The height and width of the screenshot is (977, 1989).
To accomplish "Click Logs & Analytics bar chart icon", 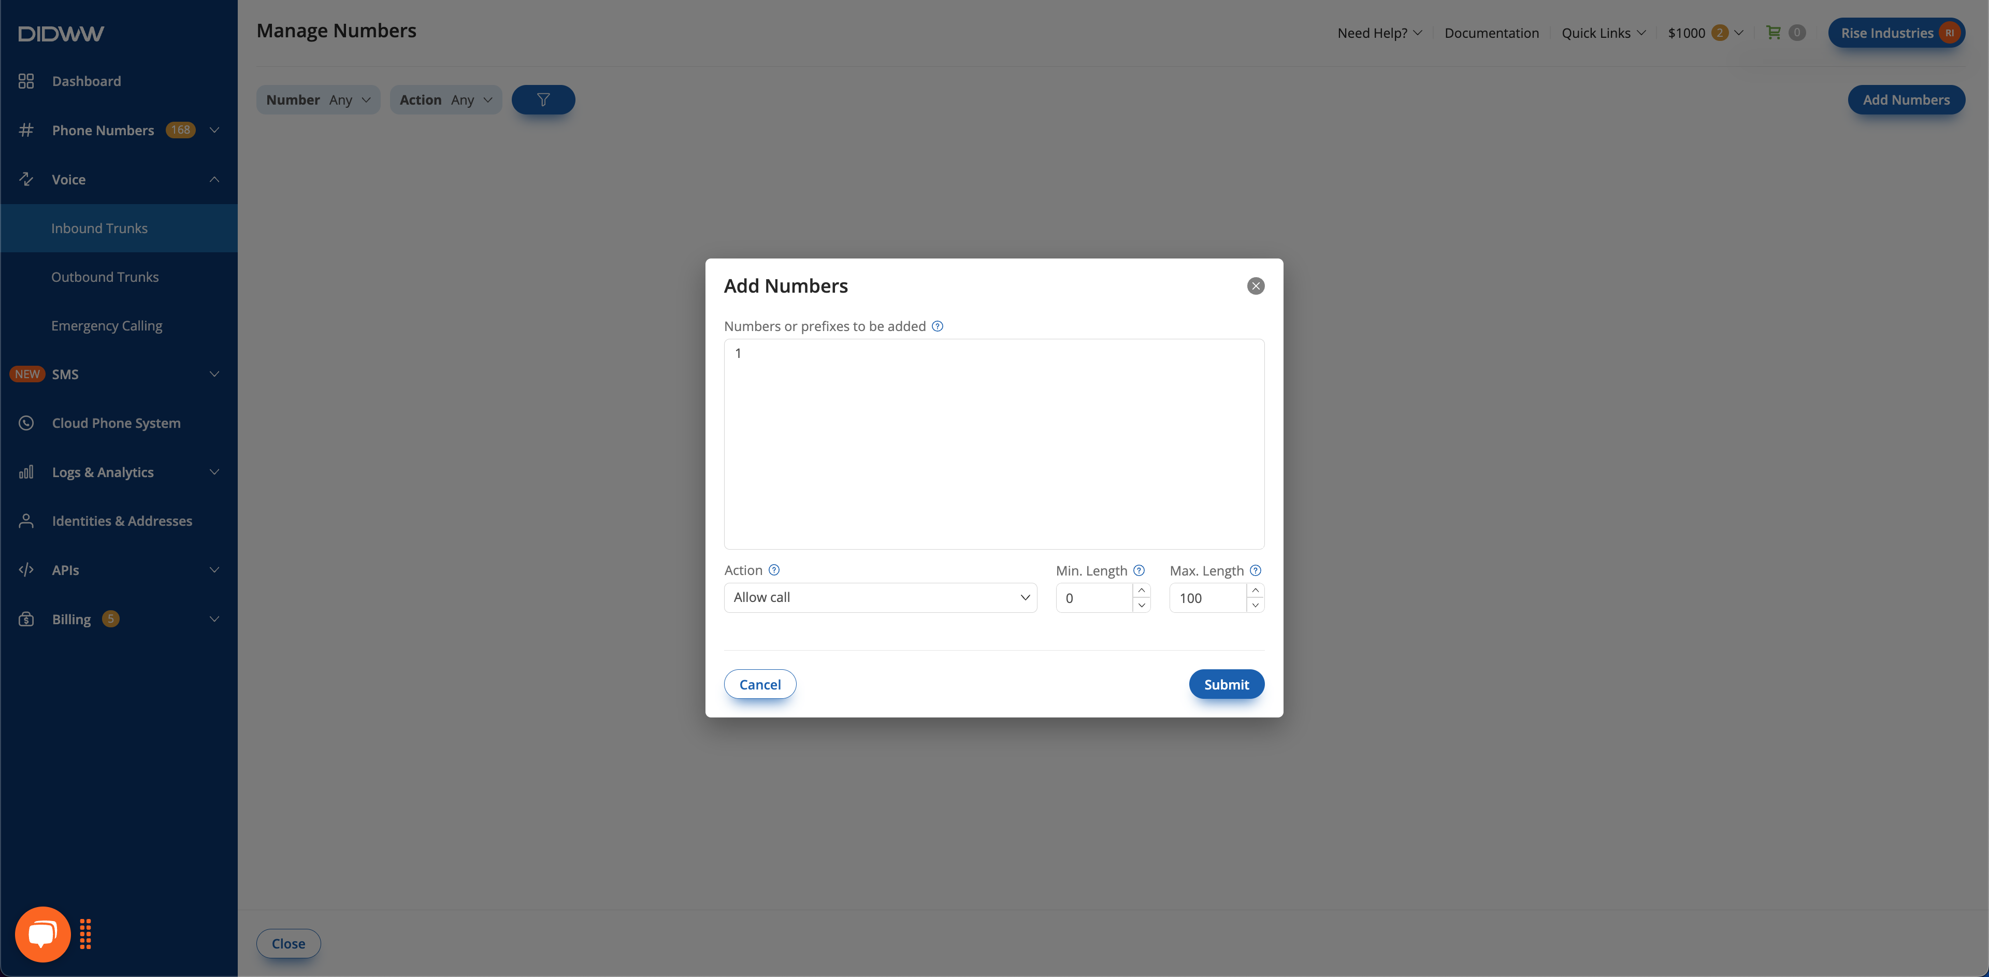I will 26,472.
